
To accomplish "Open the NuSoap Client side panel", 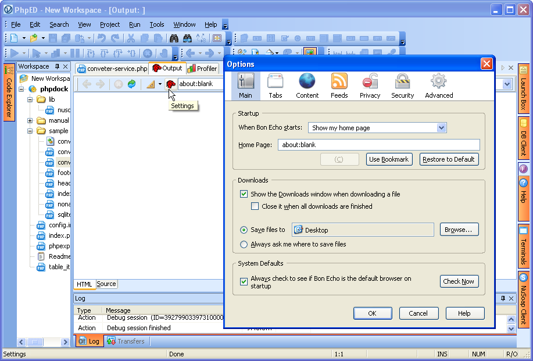I will [524, 299].
